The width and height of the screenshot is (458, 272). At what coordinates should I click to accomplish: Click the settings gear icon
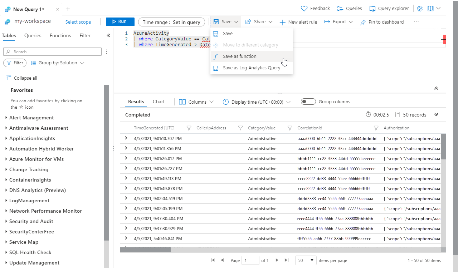[420, 9]
